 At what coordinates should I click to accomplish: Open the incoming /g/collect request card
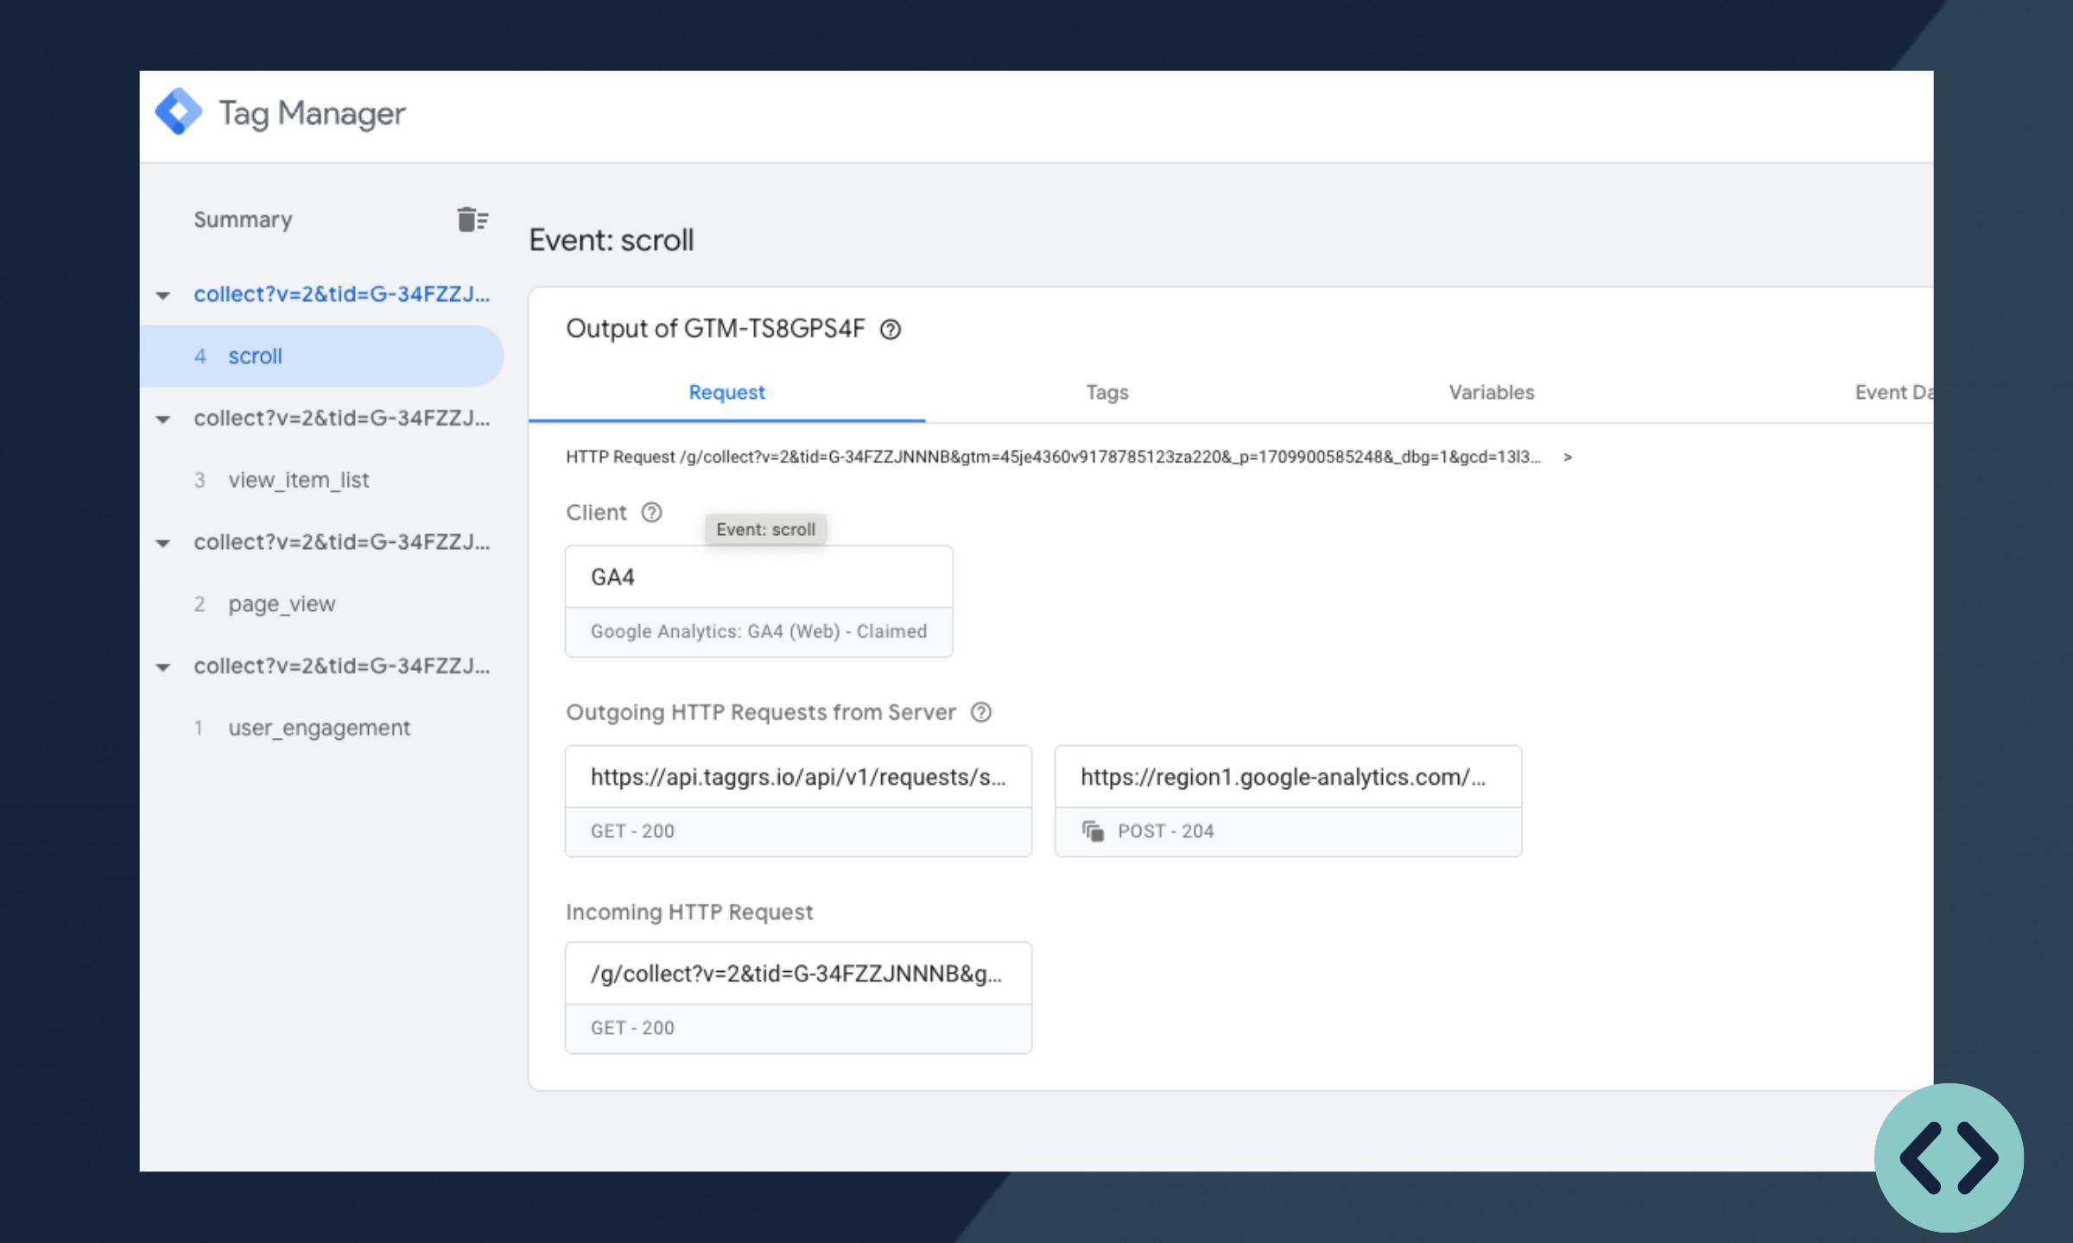798,998
